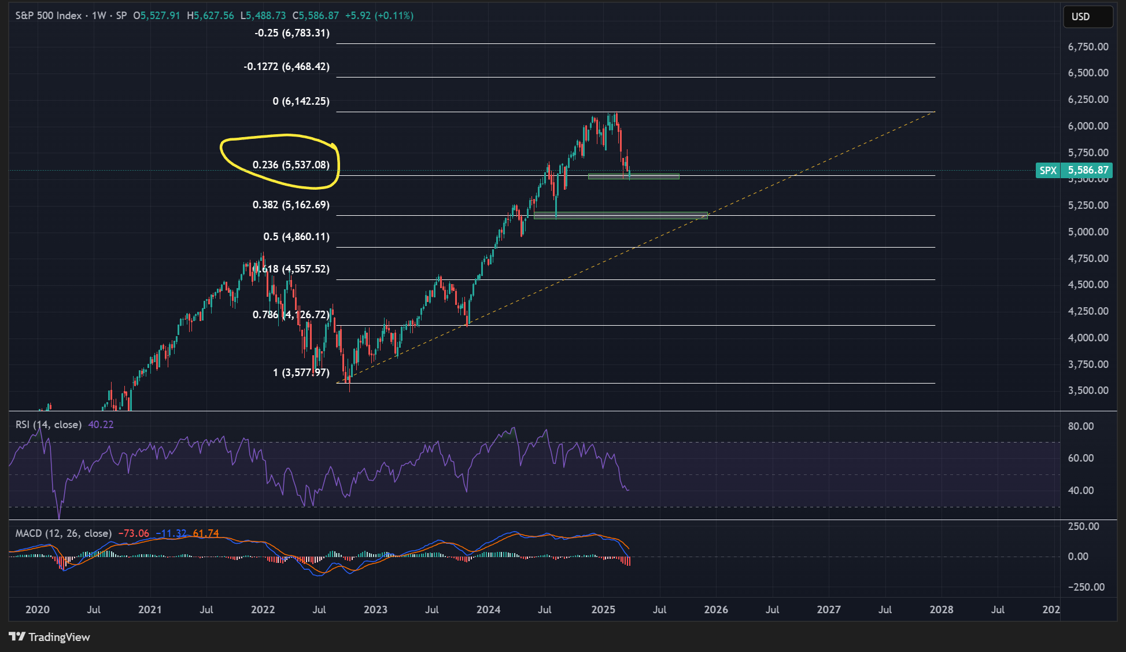Select the green zone at the 0.236 level
Screen dimensions: 1126x652
(x=634, y=176)
